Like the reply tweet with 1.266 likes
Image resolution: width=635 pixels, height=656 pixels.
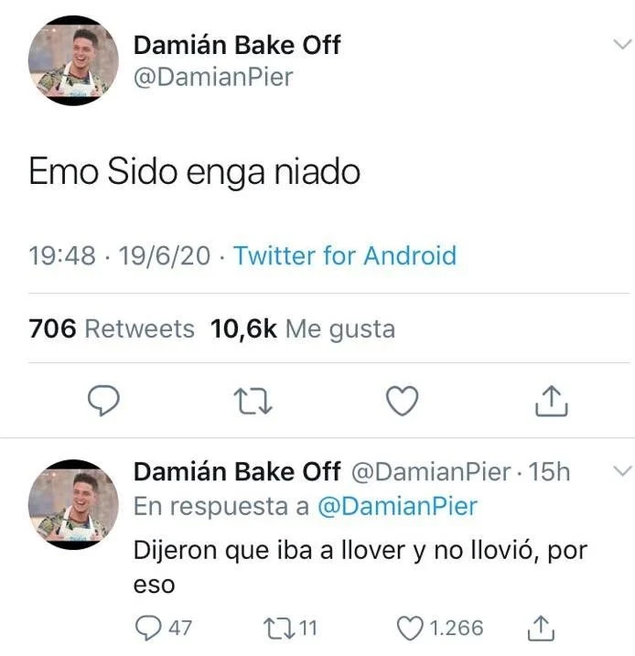pos(439,628)
